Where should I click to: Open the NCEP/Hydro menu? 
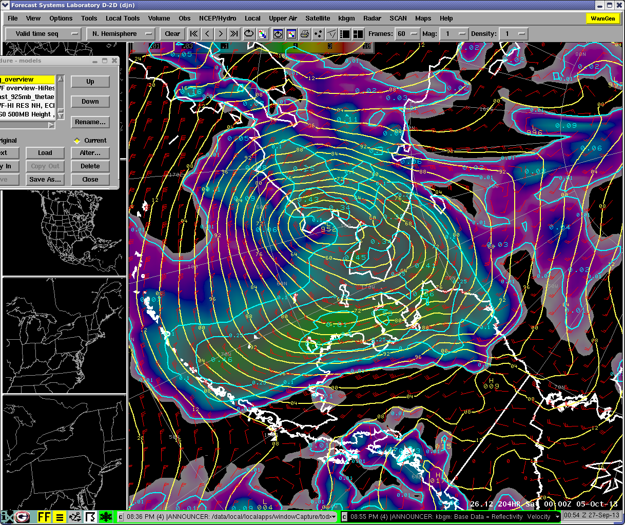218,18
